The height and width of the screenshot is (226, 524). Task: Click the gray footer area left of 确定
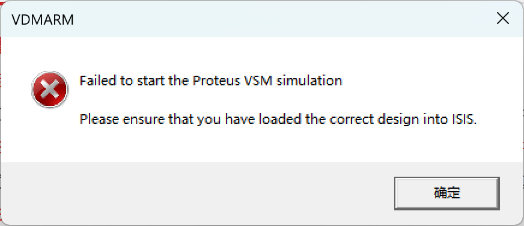[197, 193]
